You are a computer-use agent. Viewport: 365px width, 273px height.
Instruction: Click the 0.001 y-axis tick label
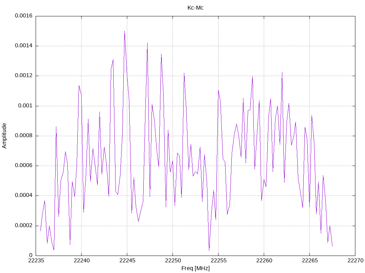coord(25,106)
